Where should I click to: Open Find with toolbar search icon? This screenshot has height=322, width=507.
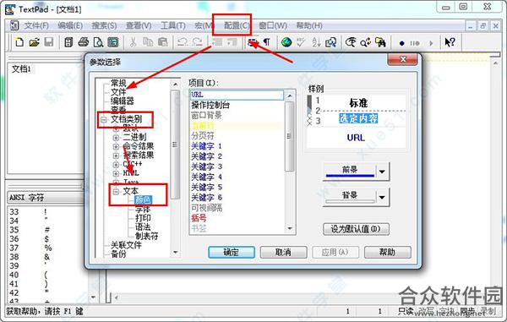351,42
